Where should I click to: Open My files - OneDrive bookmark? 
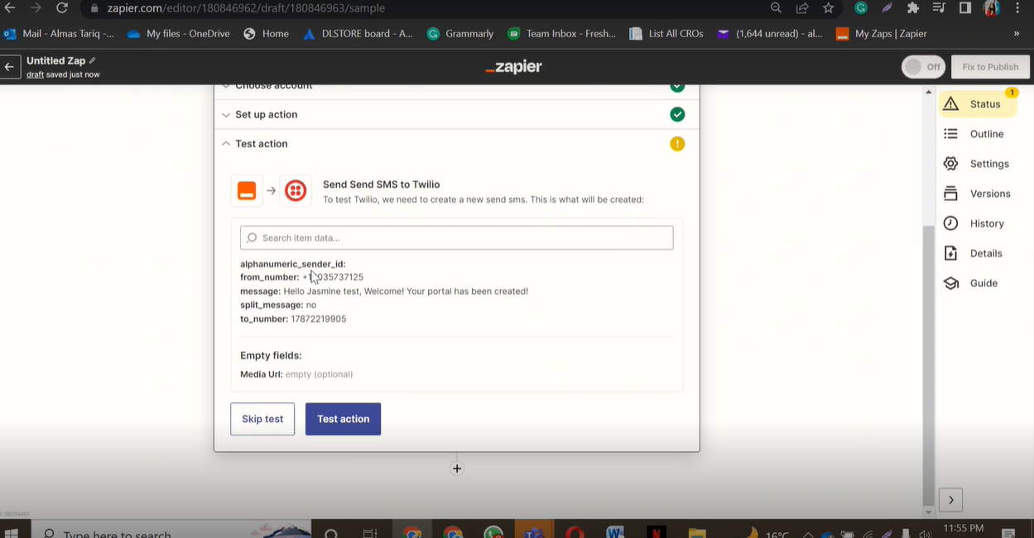point(179,34)
